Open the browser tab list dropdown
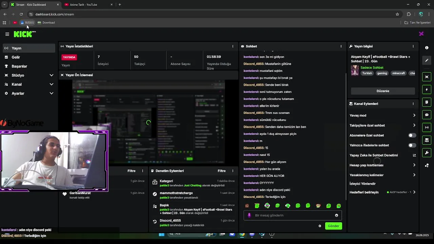 (4, 5)
